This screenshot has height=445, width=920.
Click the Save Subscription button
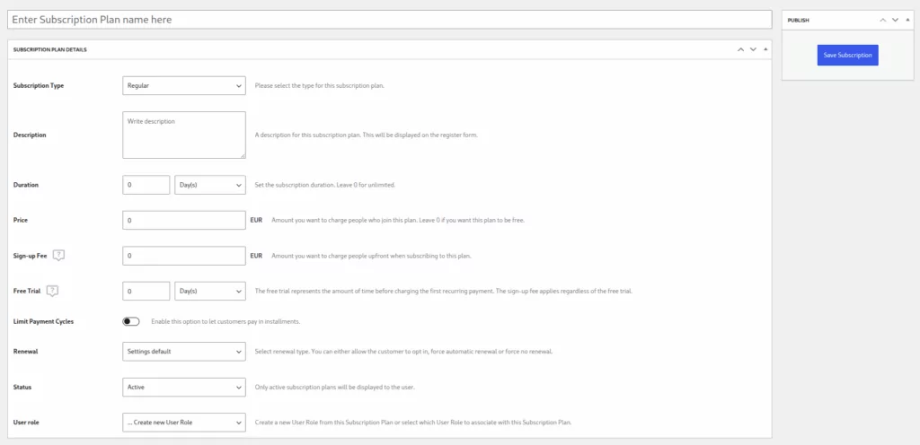[x=847, y=55]
